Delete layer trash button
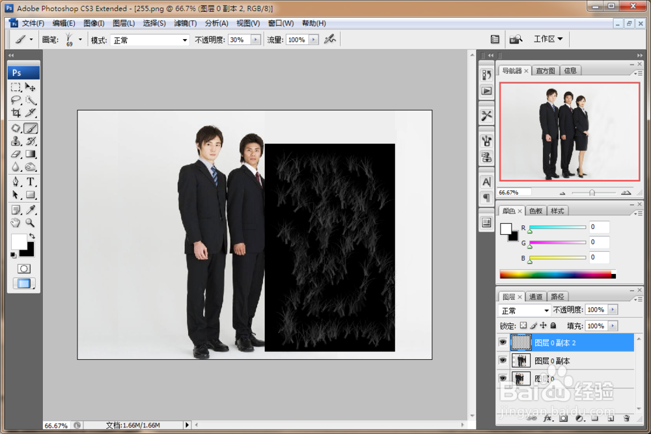The height and width of the screenshot is (434, 651). (x=626, y=418)
